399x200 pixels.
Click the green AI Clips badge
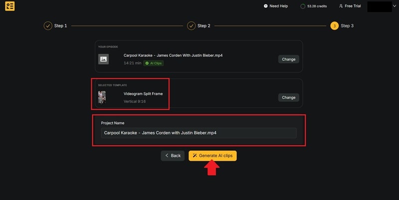pos(154,63)
